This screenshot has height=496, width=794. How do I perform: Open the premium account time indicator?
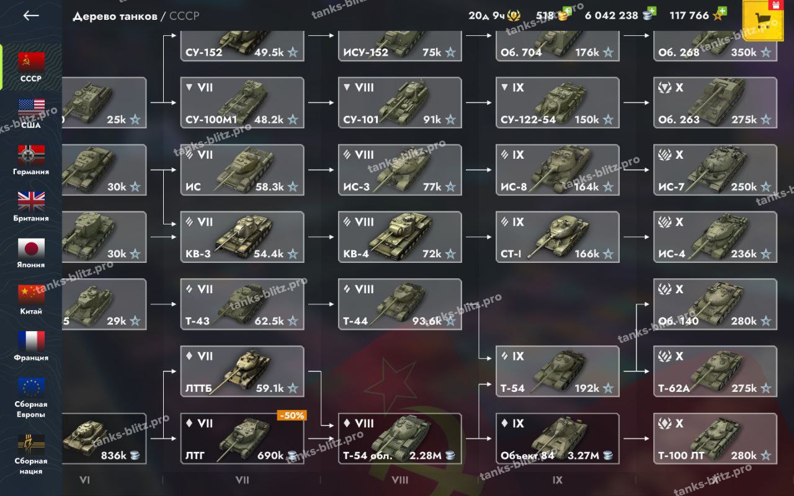click(x=494, y=16)
